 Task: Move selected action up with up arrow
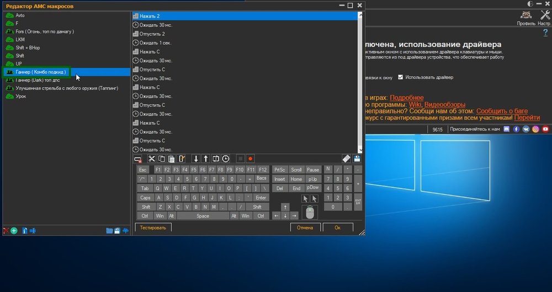[x=206, y=159]
